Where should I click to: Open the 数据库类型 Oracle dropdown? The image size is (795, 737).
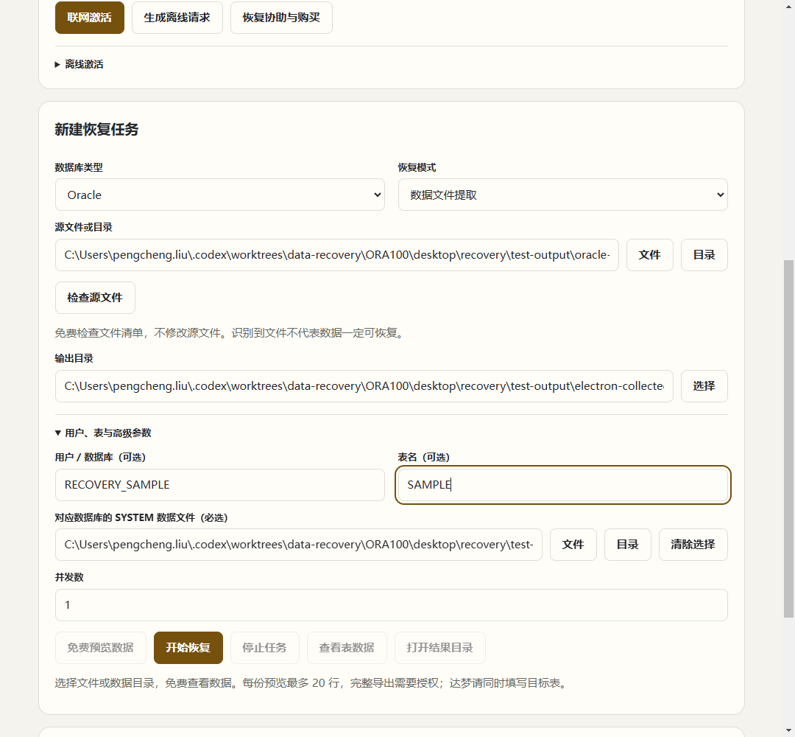(x=219, y=195)
